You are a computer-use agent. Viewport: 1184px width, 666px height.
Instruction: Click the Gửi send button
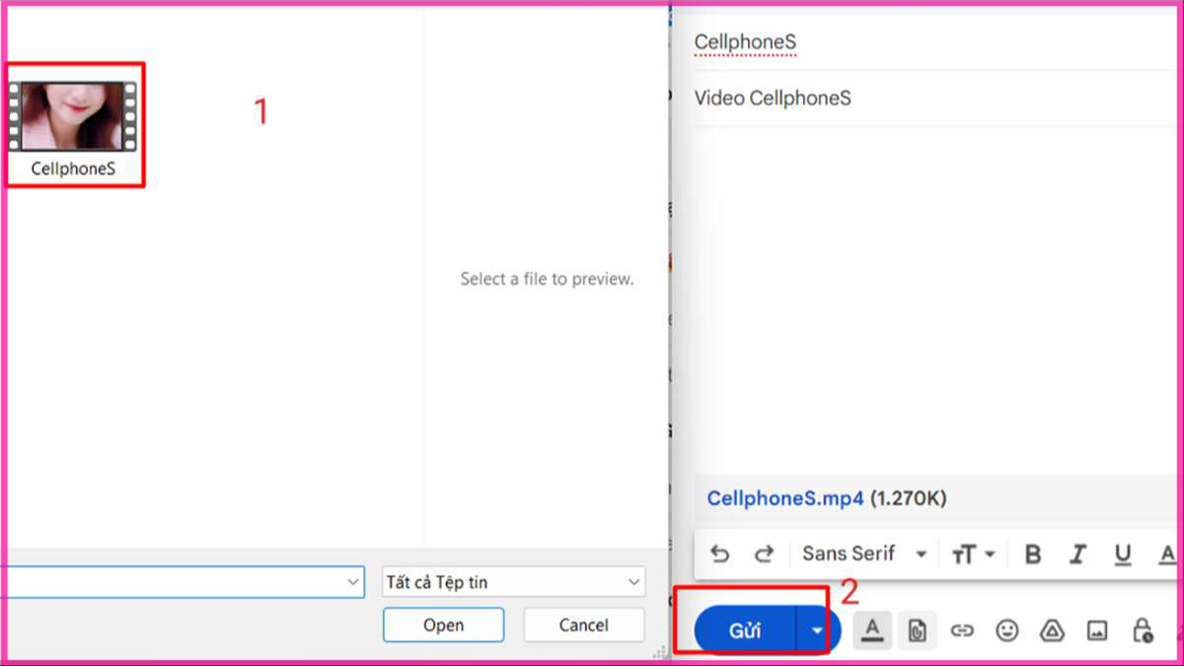pos(745,631)
